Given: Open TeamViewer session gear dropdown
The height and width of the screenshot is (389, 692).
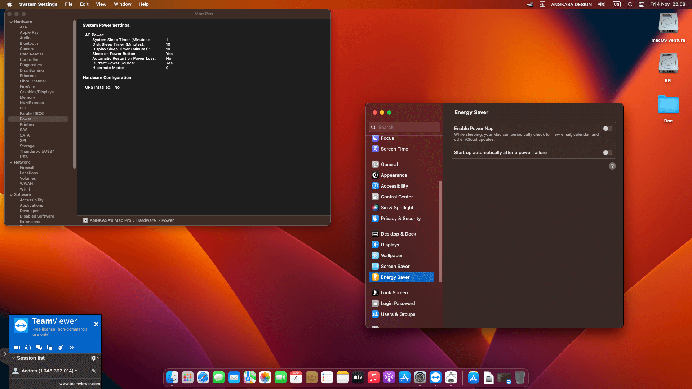Looking at the screenshot, I should click(95, 358).
